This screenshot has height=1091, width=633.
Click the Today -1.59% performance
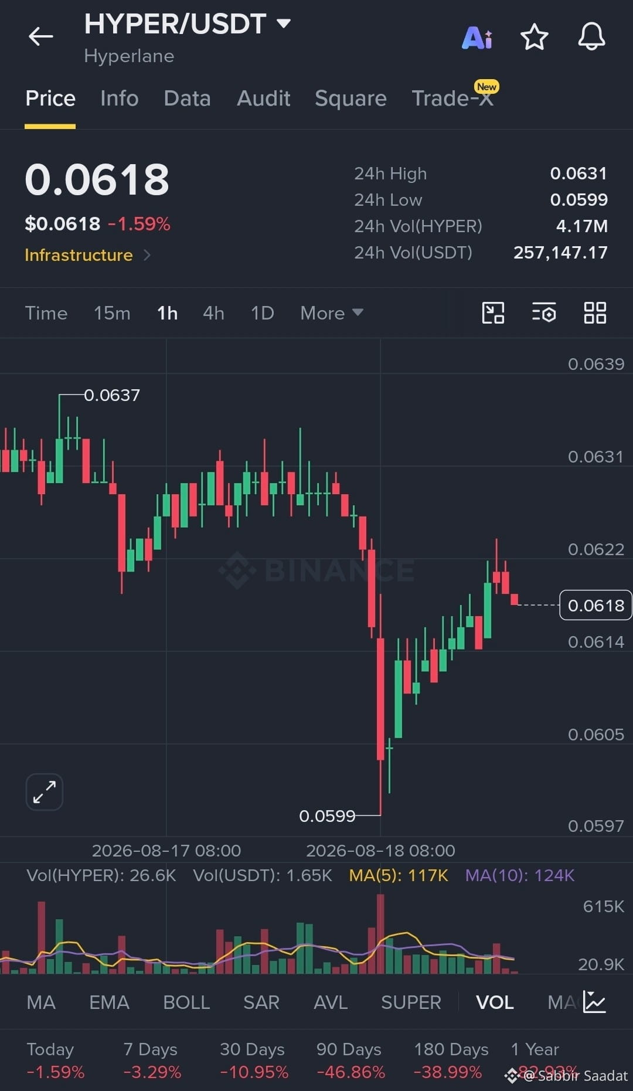click(x=56, y=1061)
